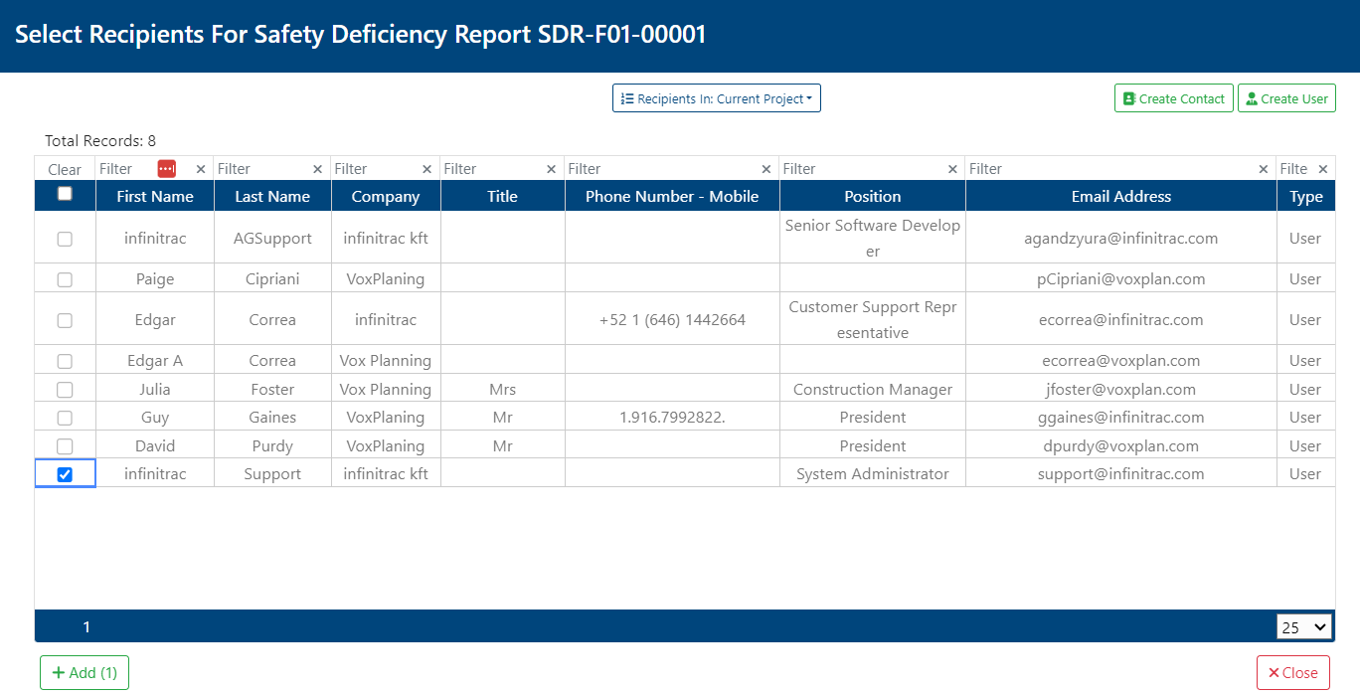Sort by the Company column header
The width and height of the screenshot is (1360, 696).
coord(386,197)
